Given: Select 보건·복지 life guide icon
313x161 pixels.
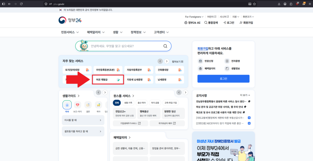Looking at the screenshot, I should click(77, 105).
